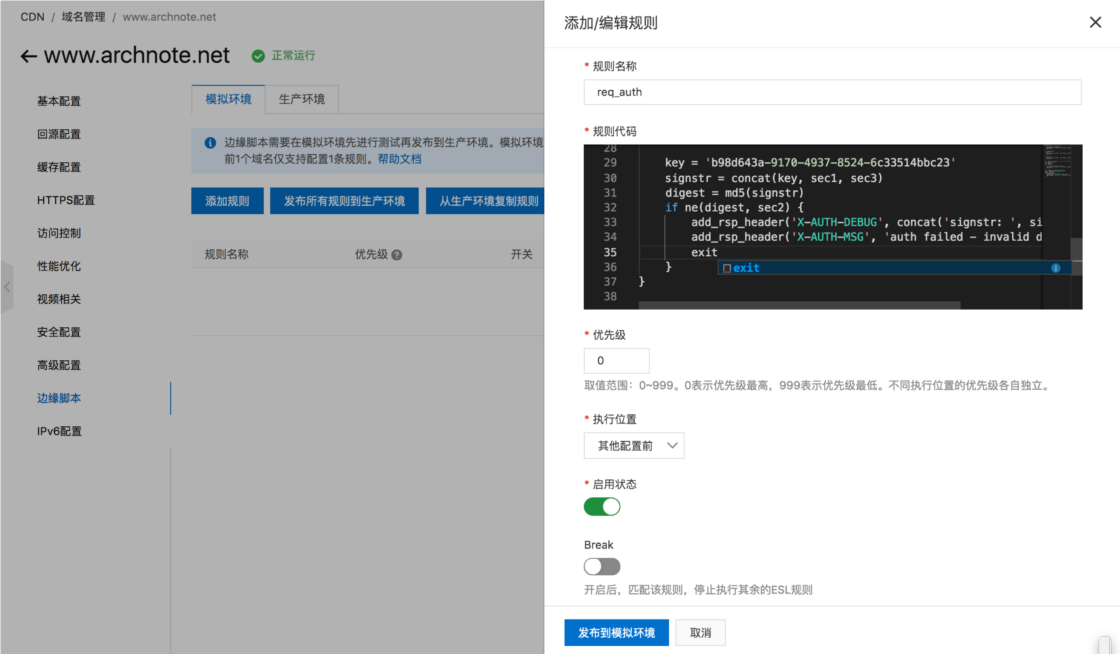Open the 执行位置 dropdown
This screenshot has width=1120, height=654.
point(634,445)
